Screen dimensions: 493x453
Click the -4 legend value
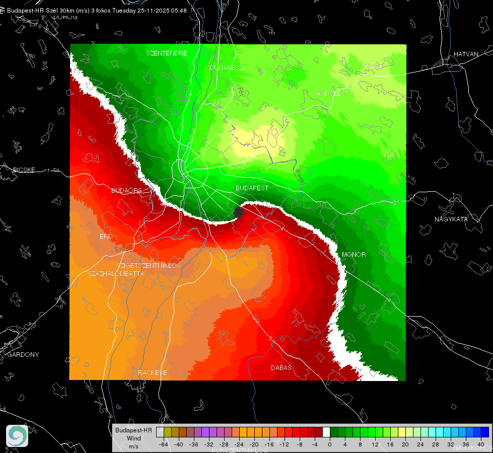[x=315, y=444]
